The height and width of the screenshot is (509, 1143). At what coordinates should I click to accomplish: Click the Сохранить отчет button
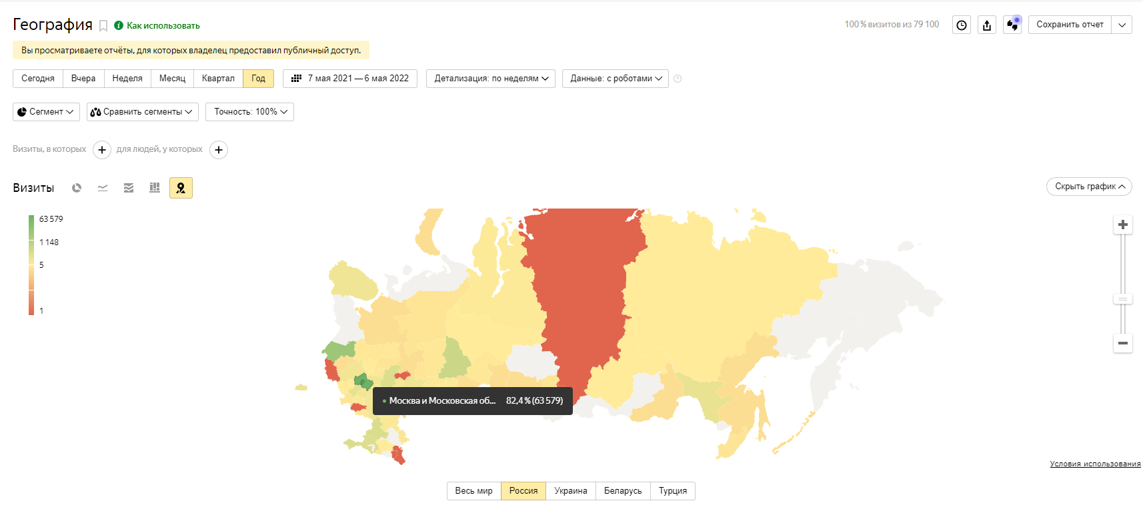point(1070,25)
